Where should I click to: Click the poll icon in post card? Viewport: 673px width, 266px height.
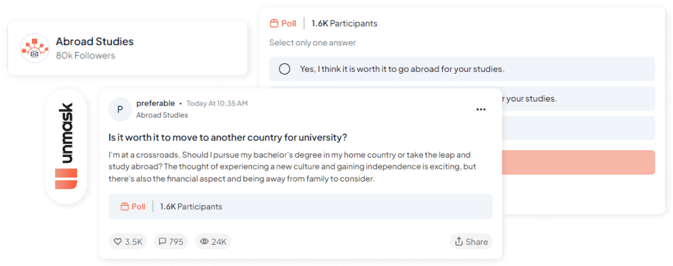[x=124, y=207]
